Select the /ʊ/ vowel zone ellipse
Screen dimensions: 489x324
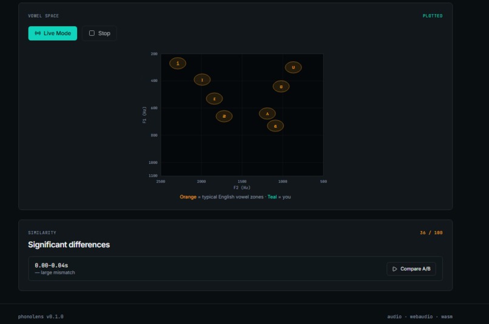(281, 87)
